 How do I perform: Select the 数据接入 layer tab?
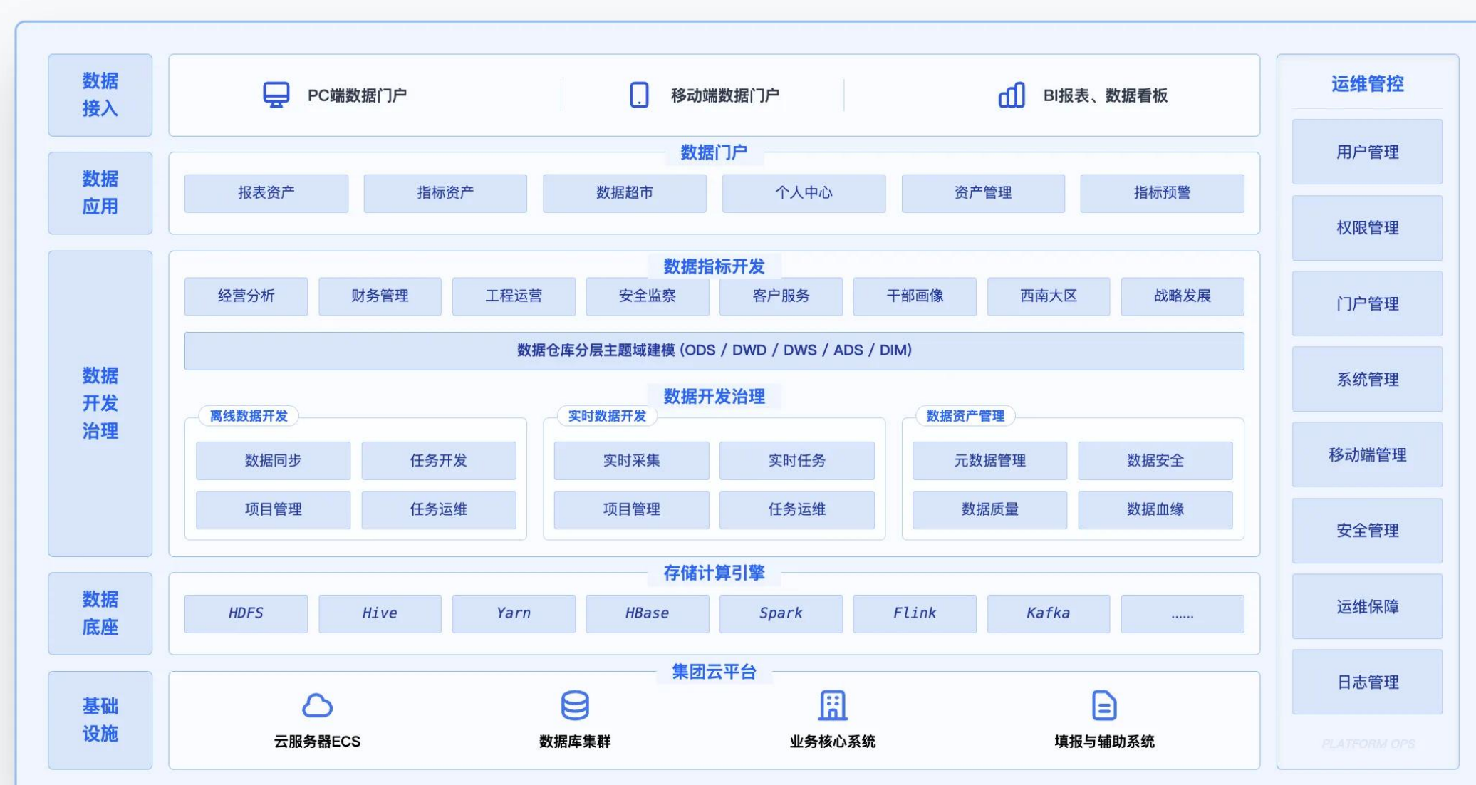(x=100, y=95)
